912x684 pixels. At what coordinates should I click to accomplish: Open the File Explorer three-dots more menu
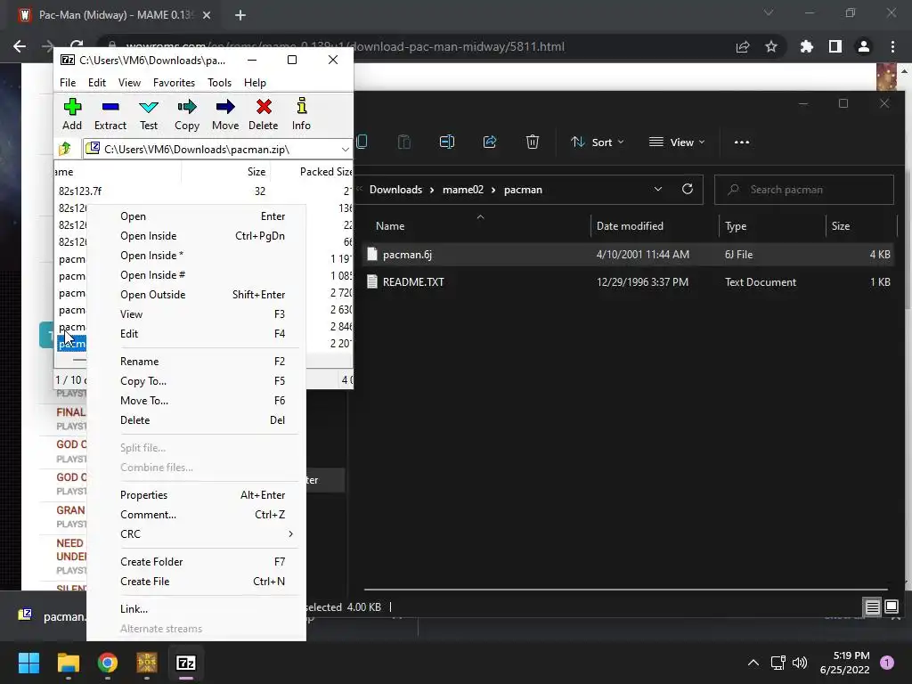742,142
